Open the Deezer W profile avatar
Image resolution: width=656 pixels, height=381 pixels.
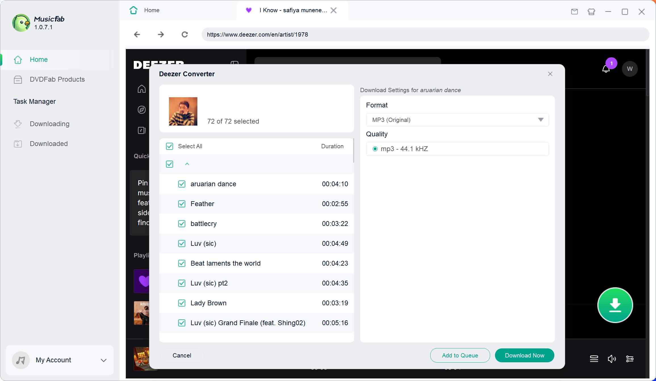click(630, 69)
